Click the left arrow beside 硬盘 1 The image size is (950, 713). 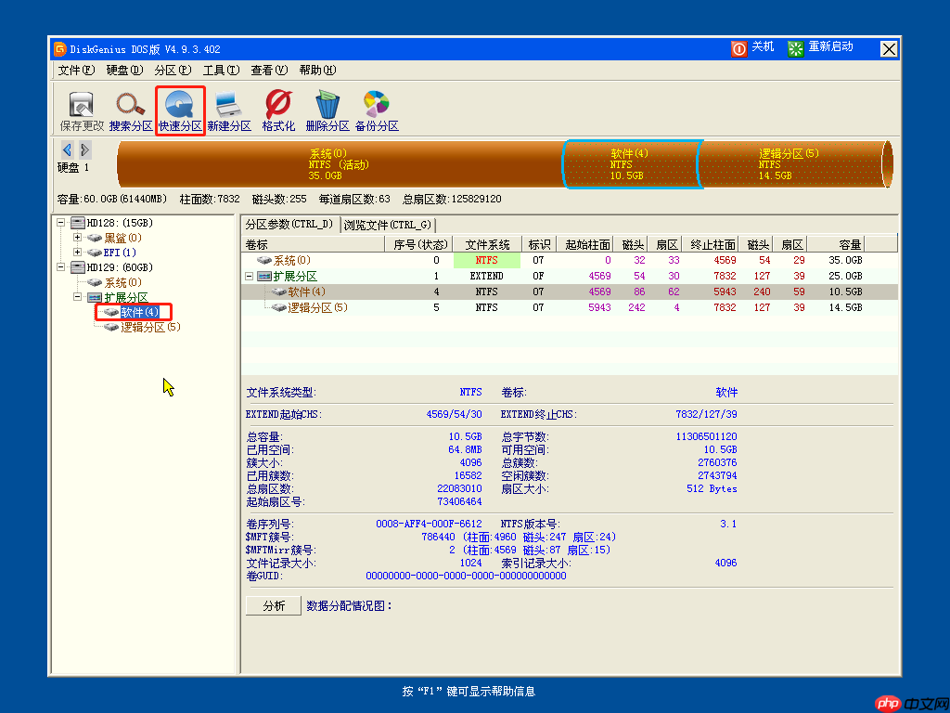pyautogui.click(x=66, y=149)
